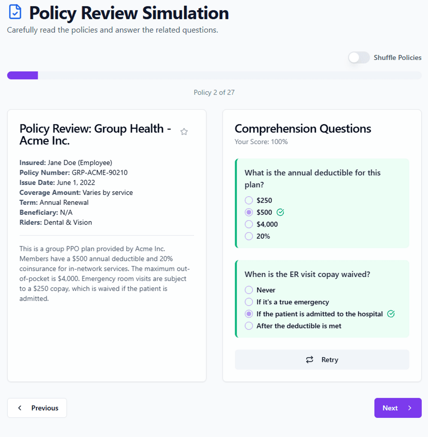Enable the Shuffle Policies switch

tap(359, 58)
